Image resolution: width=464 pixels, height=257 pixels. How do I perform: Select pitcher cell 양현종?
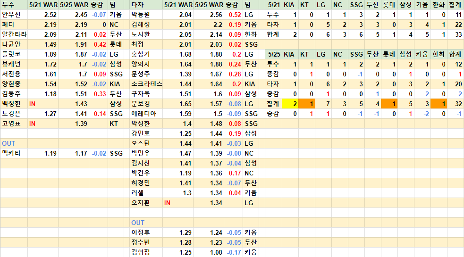click(14, 84)
